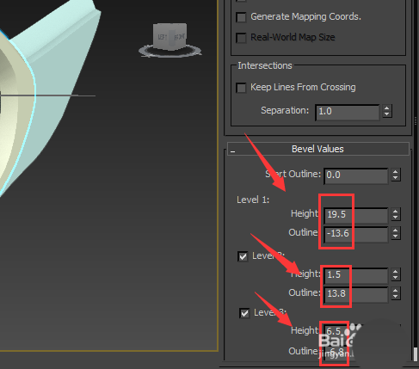419x369 pixels.
Task: Decrease Separation with the spinner down arrow
Action: coord(387,114)
